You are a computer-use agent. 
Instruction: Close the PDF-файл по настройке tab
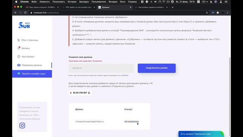point(94,7)
